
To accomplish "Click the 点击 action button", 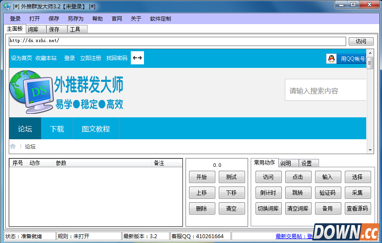I will pos(298,177).
